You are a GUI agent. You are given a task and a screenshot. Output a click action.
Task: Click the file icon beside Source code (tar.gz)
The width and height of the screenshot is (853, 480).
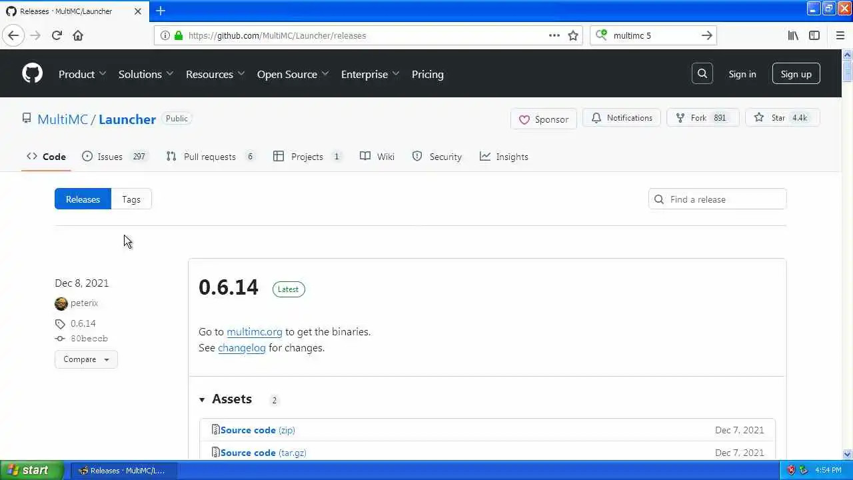(215, 452)
